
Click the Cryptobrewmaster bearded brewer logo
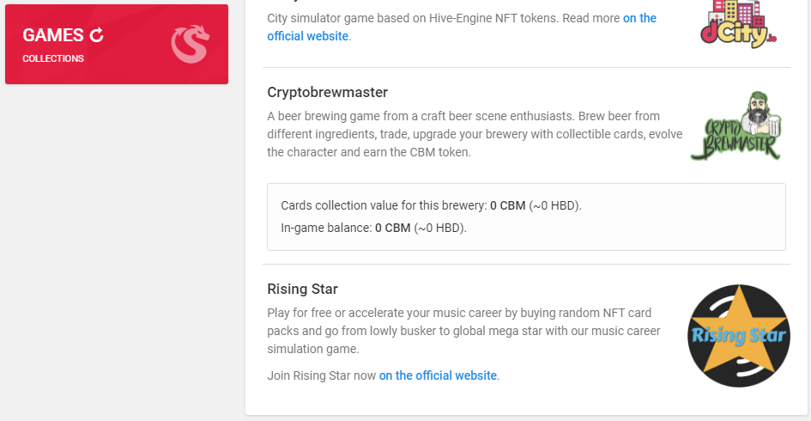(x=735, y=125)
